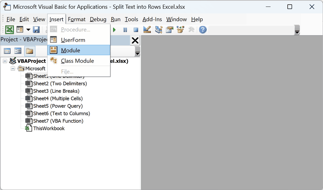Click the ThisWorkbook Excel icon
The height and width of the screenshot is (190, 323).
click(28, 128)
